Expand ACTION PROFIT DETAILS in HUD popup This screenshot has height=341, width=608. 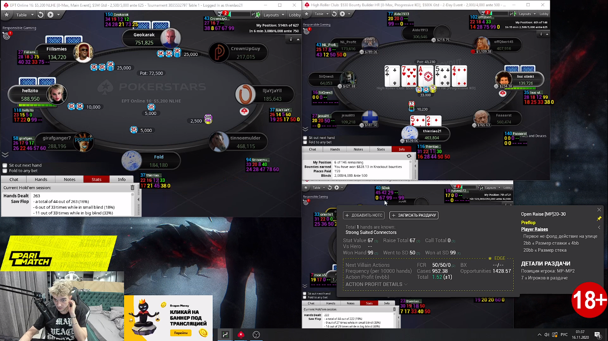pos(377,284)
